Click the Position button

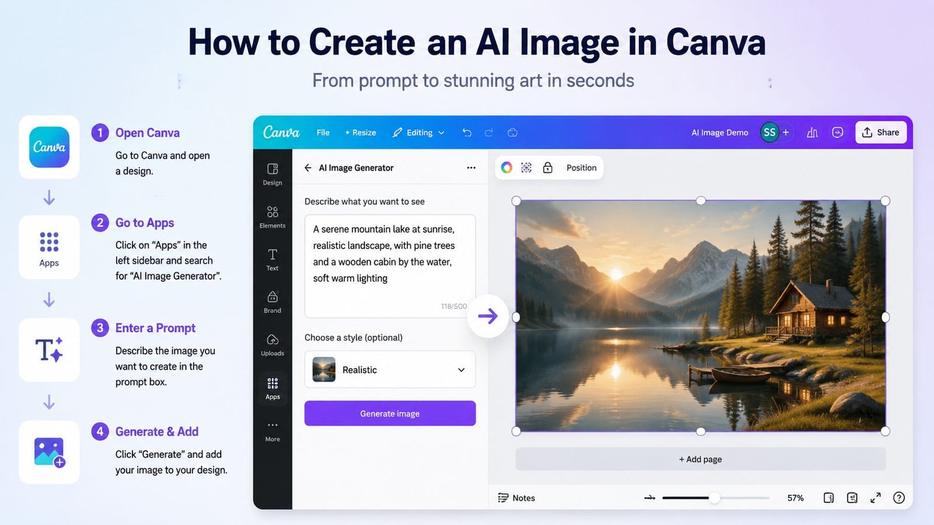pos(581,167)
